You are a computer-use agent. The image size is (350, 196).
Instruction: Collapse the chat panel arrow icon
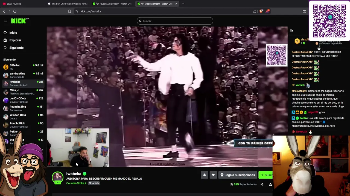pyautogui.click(x=291, y=31)
